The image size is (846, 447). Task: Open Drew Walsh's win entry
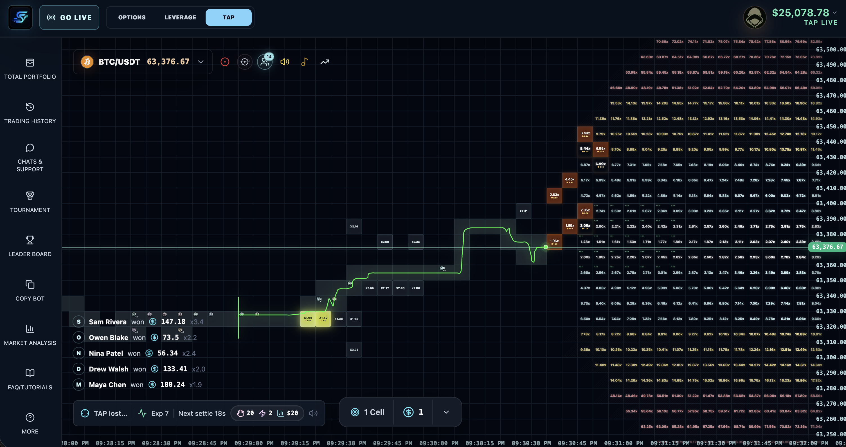point(139,369)
